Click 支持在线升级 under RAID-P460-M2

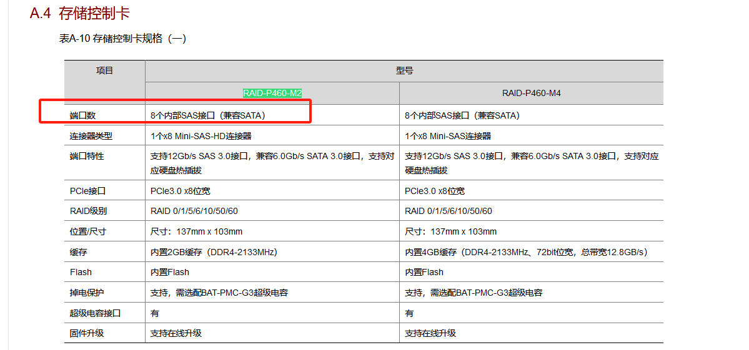[176, 333]
